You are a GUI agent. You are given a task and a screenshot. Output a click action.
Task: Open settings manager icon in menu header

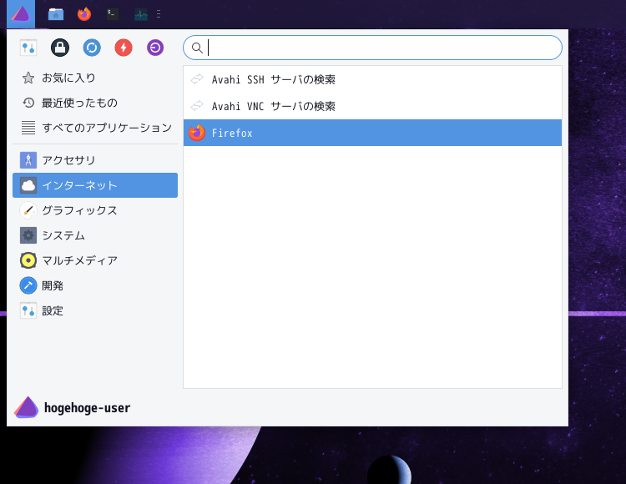tap(28, 48)
